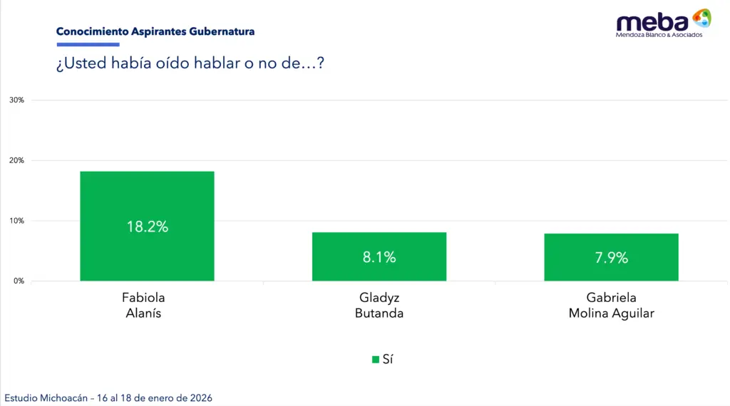Click the meba wordmark text
This screenshot has width=730, height=406.
point(653,21)
